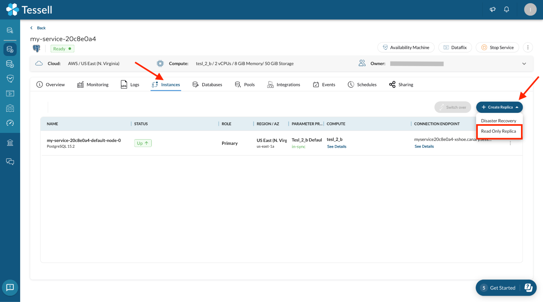This screenshot has width=543, height=302.
Task: Open the governance bank sidebar icon
Action: coord(10,142)
